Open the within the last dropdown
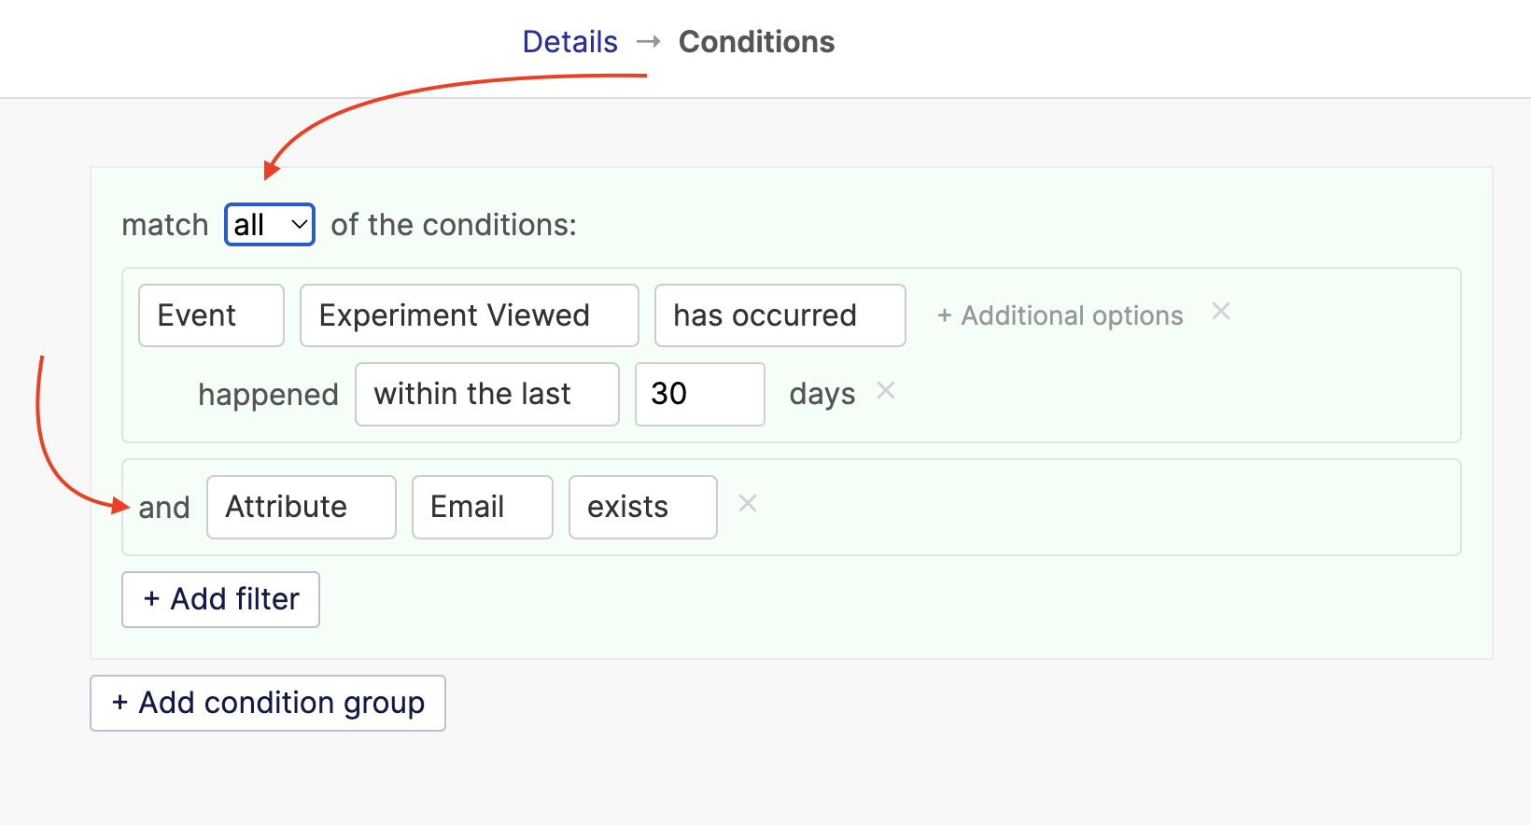 (487, 394)
